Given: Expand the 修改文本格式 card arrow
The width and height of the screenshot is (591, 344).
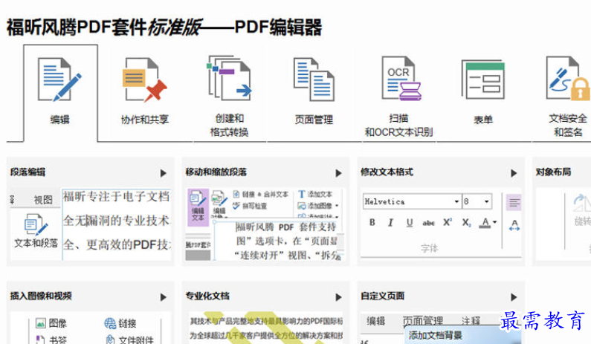Looking at the screenshot, I should click(514, 173).
